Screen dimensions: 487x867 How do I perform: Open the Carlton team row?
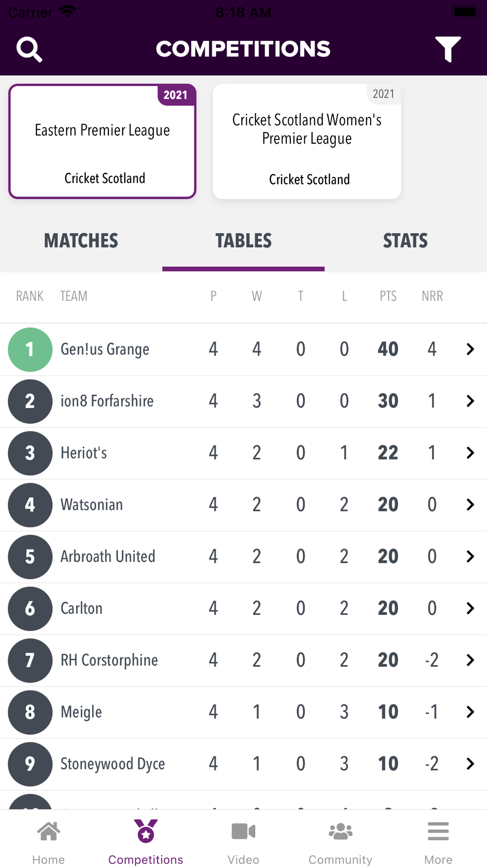pos(243,609)
